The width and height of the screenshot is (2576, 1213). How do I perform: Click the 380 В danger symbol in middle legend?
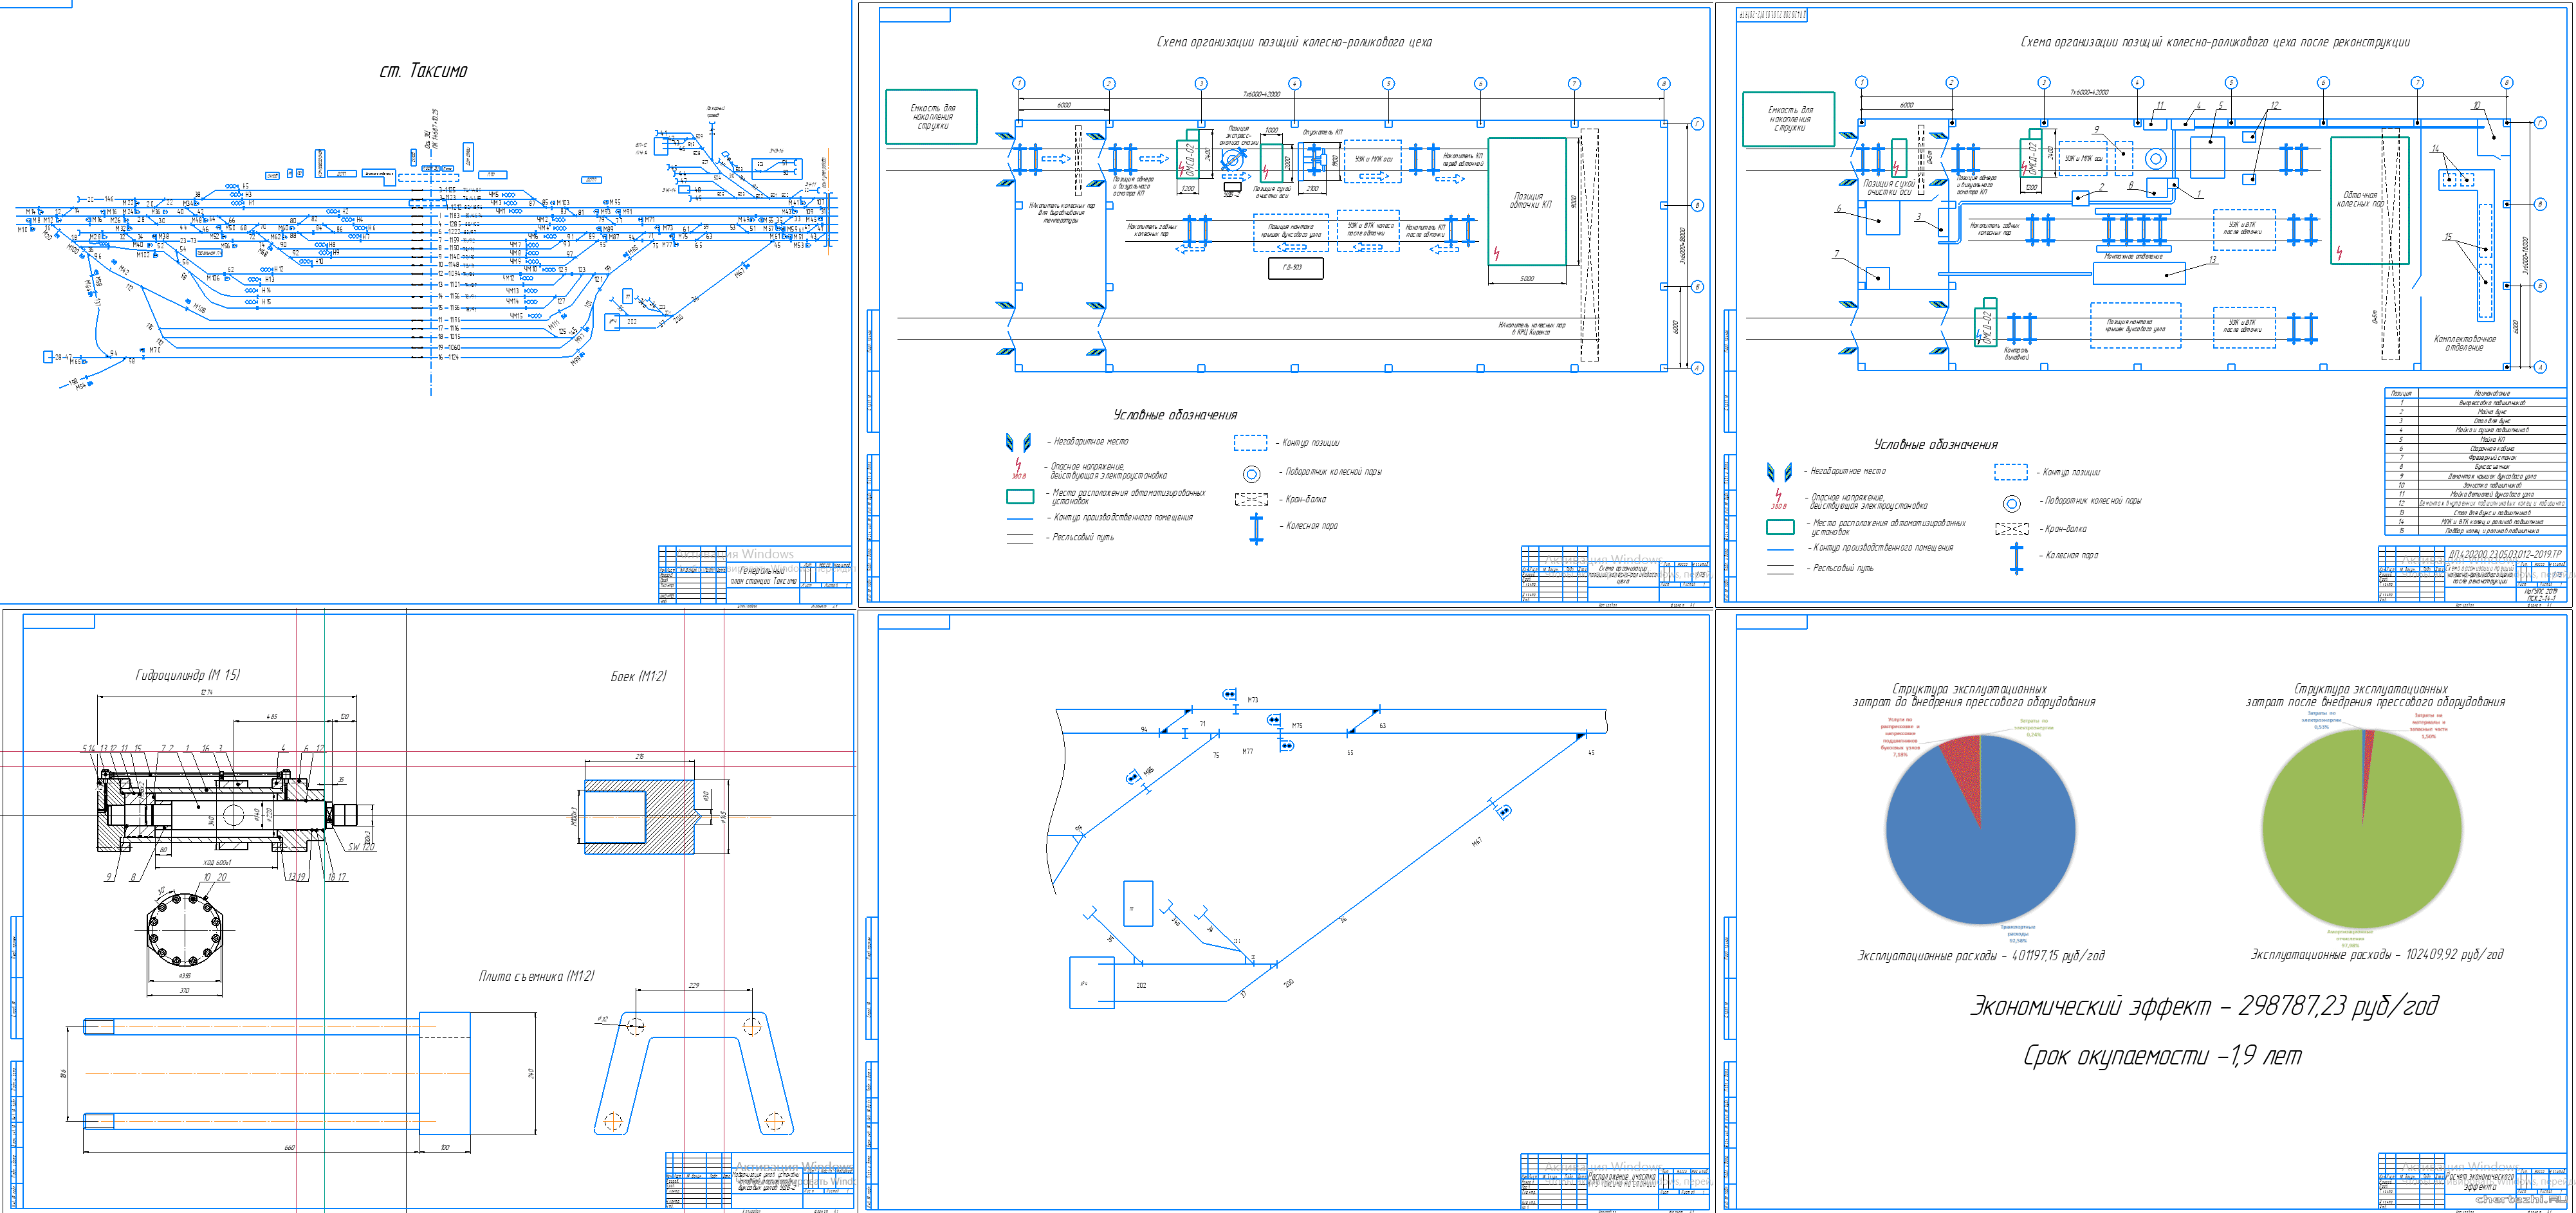click(x=1018, y=467)
